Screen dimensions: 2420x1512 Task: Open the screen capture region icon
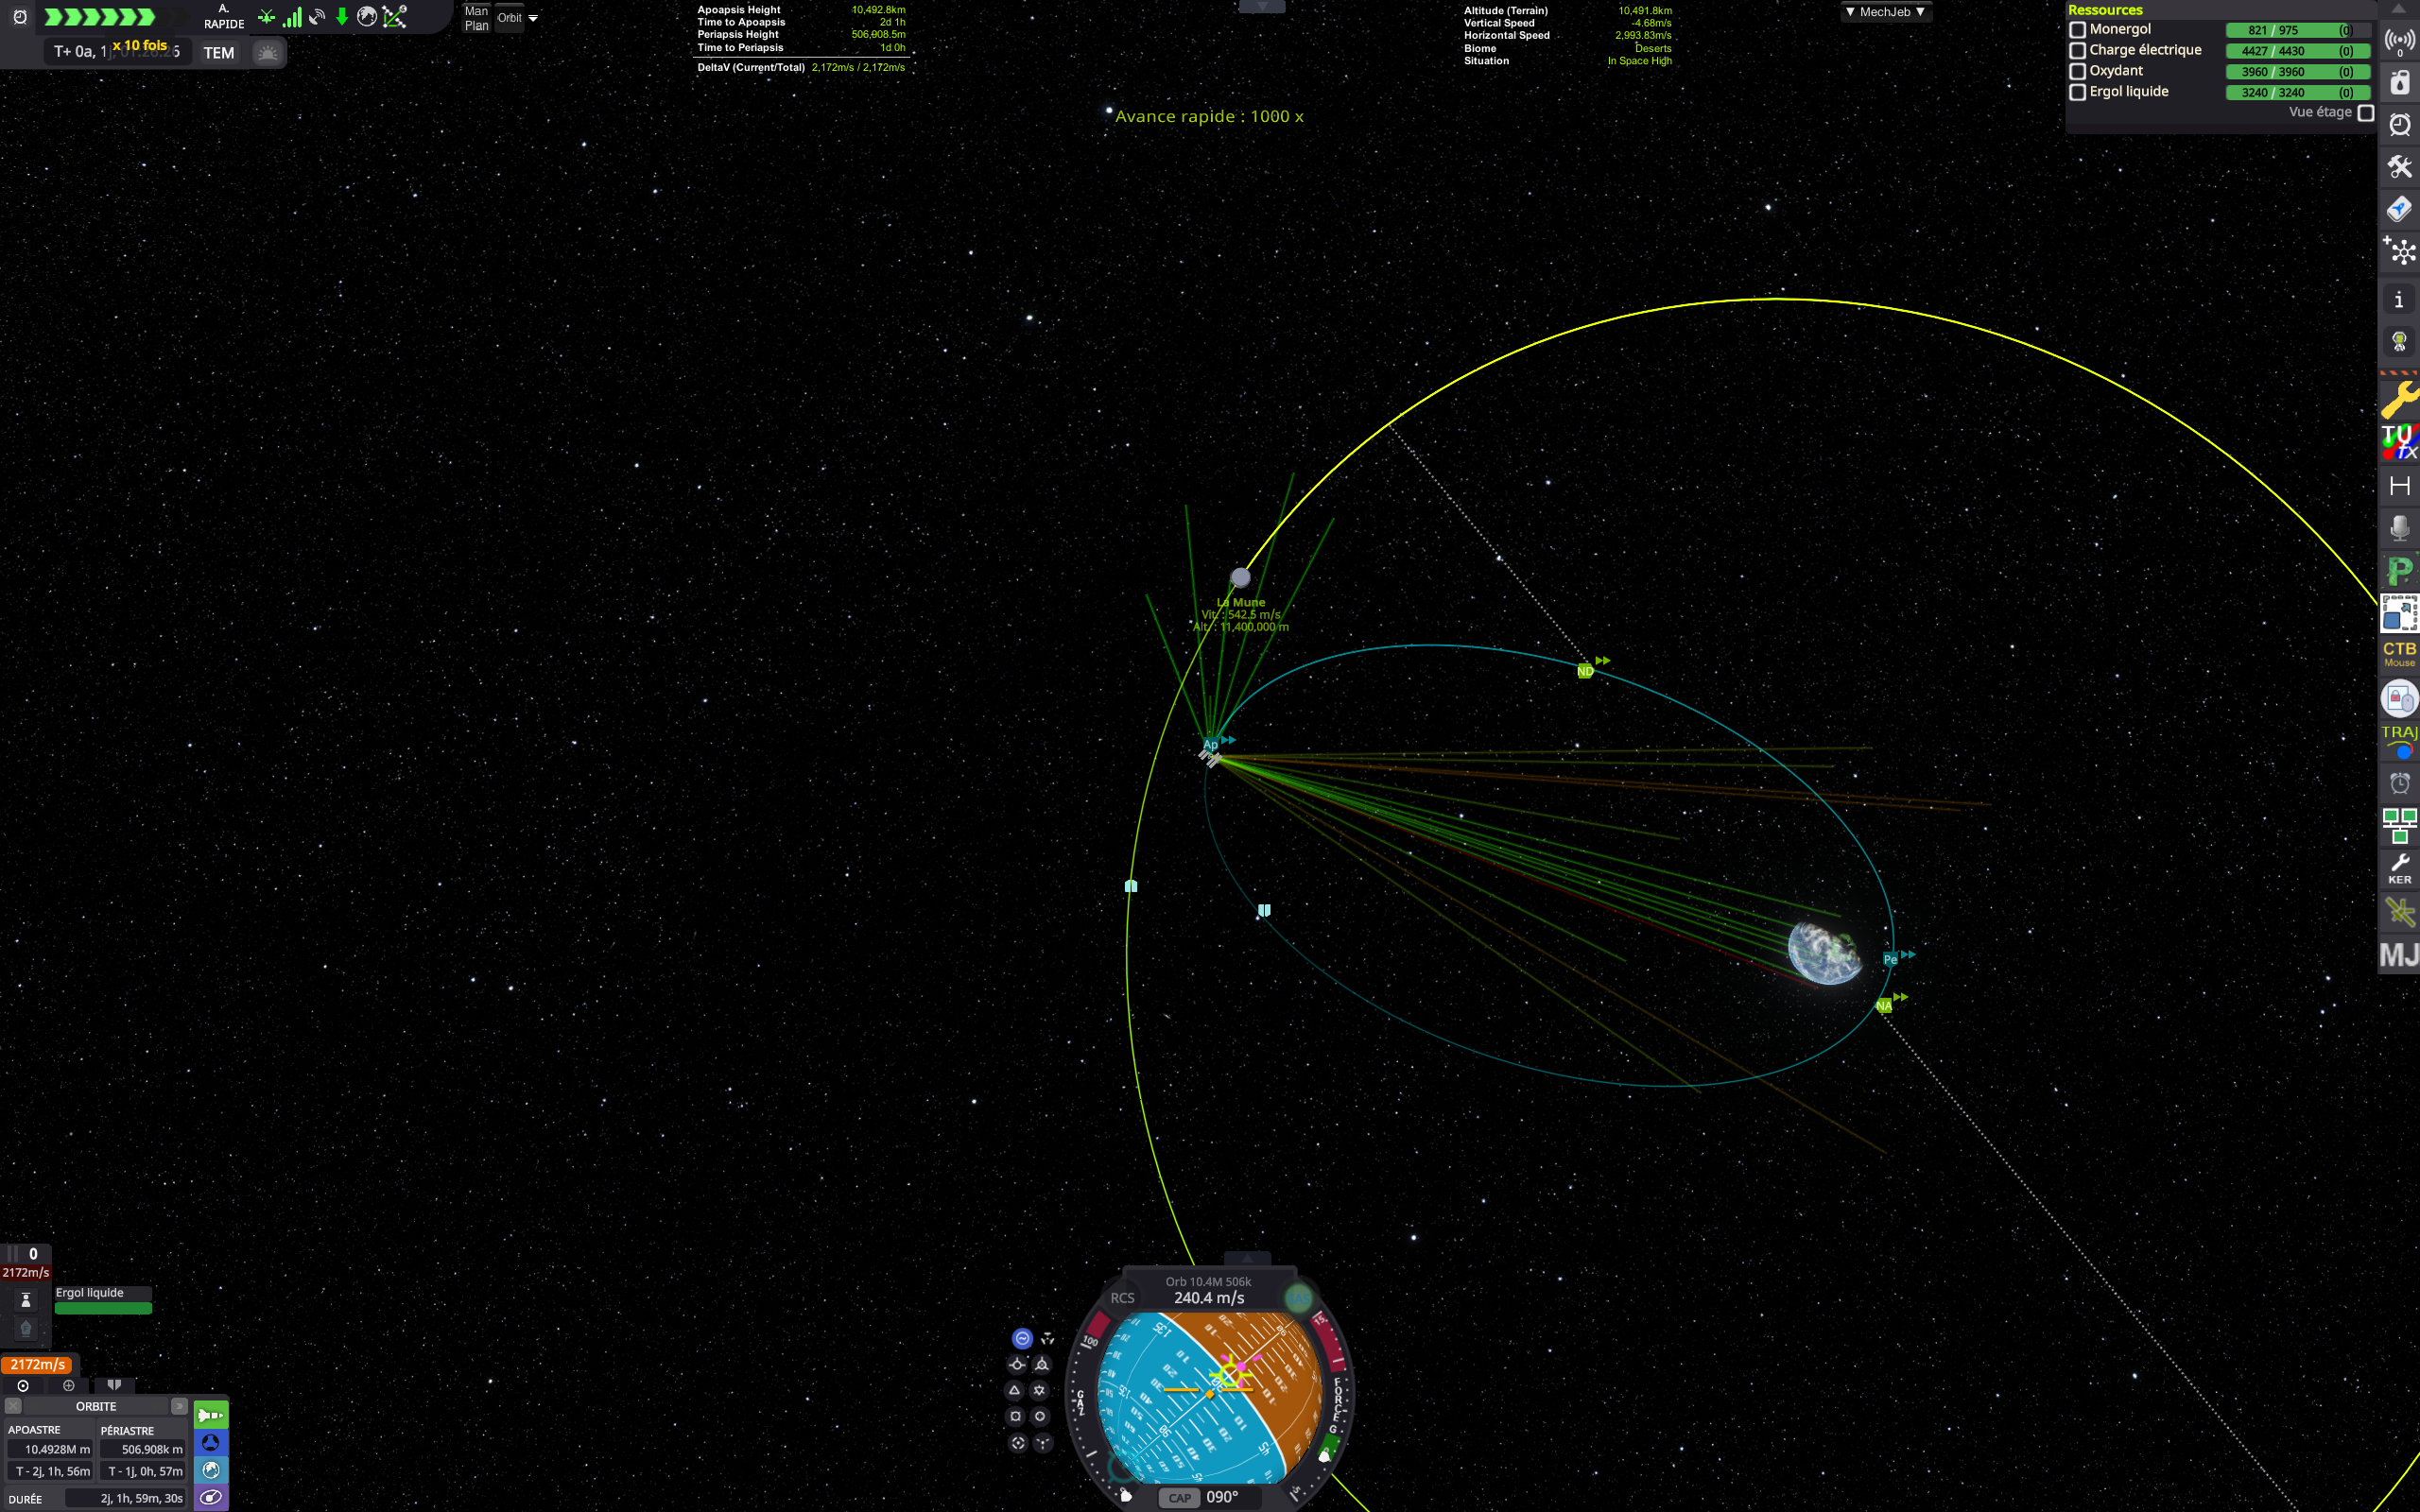pyautogui.click(x=2399, y=613)
